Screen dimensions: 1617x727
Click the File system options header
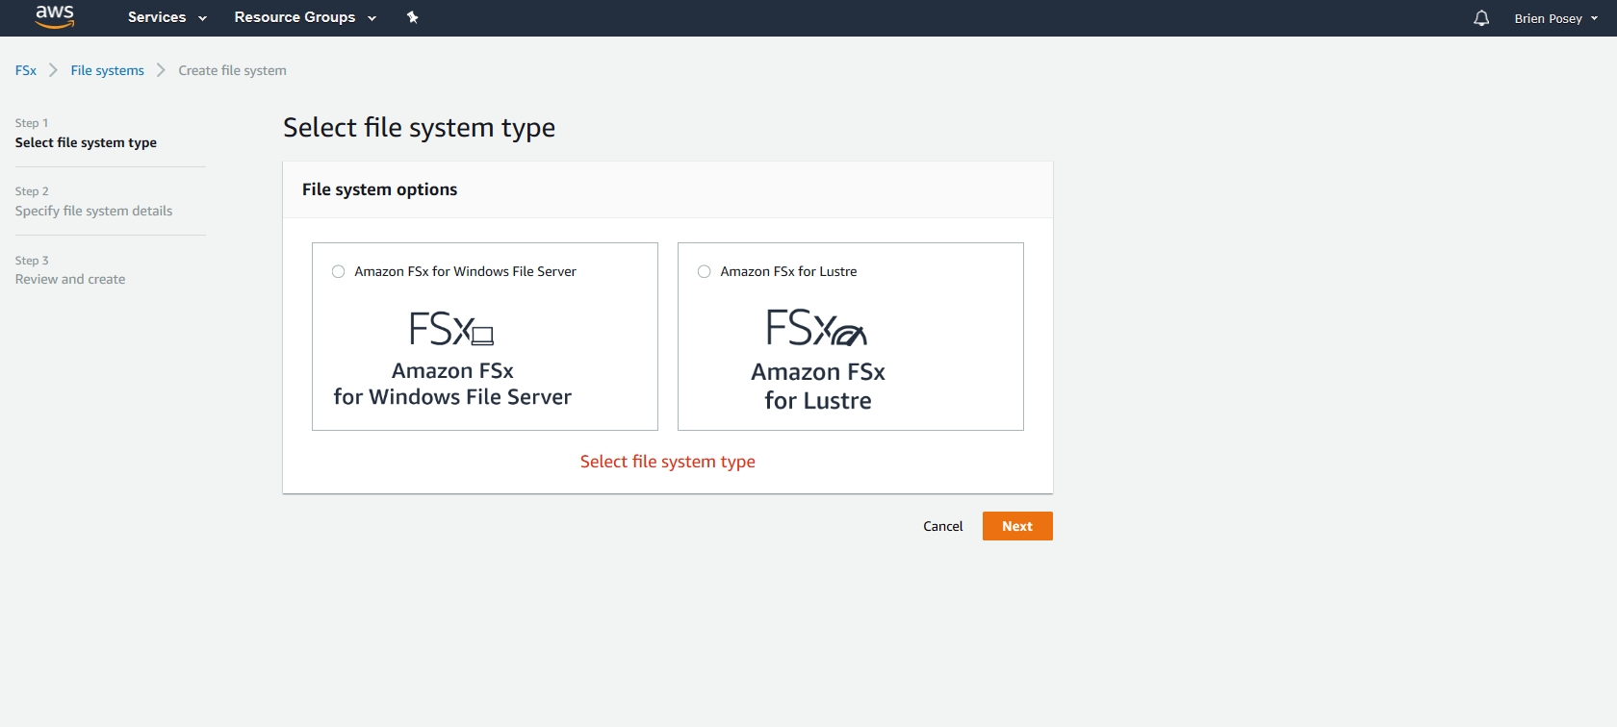[x=380, y=189]
